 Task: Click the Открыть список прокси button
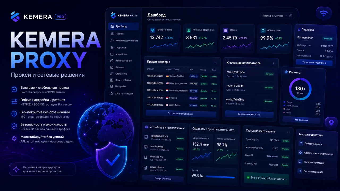(180, 114)
